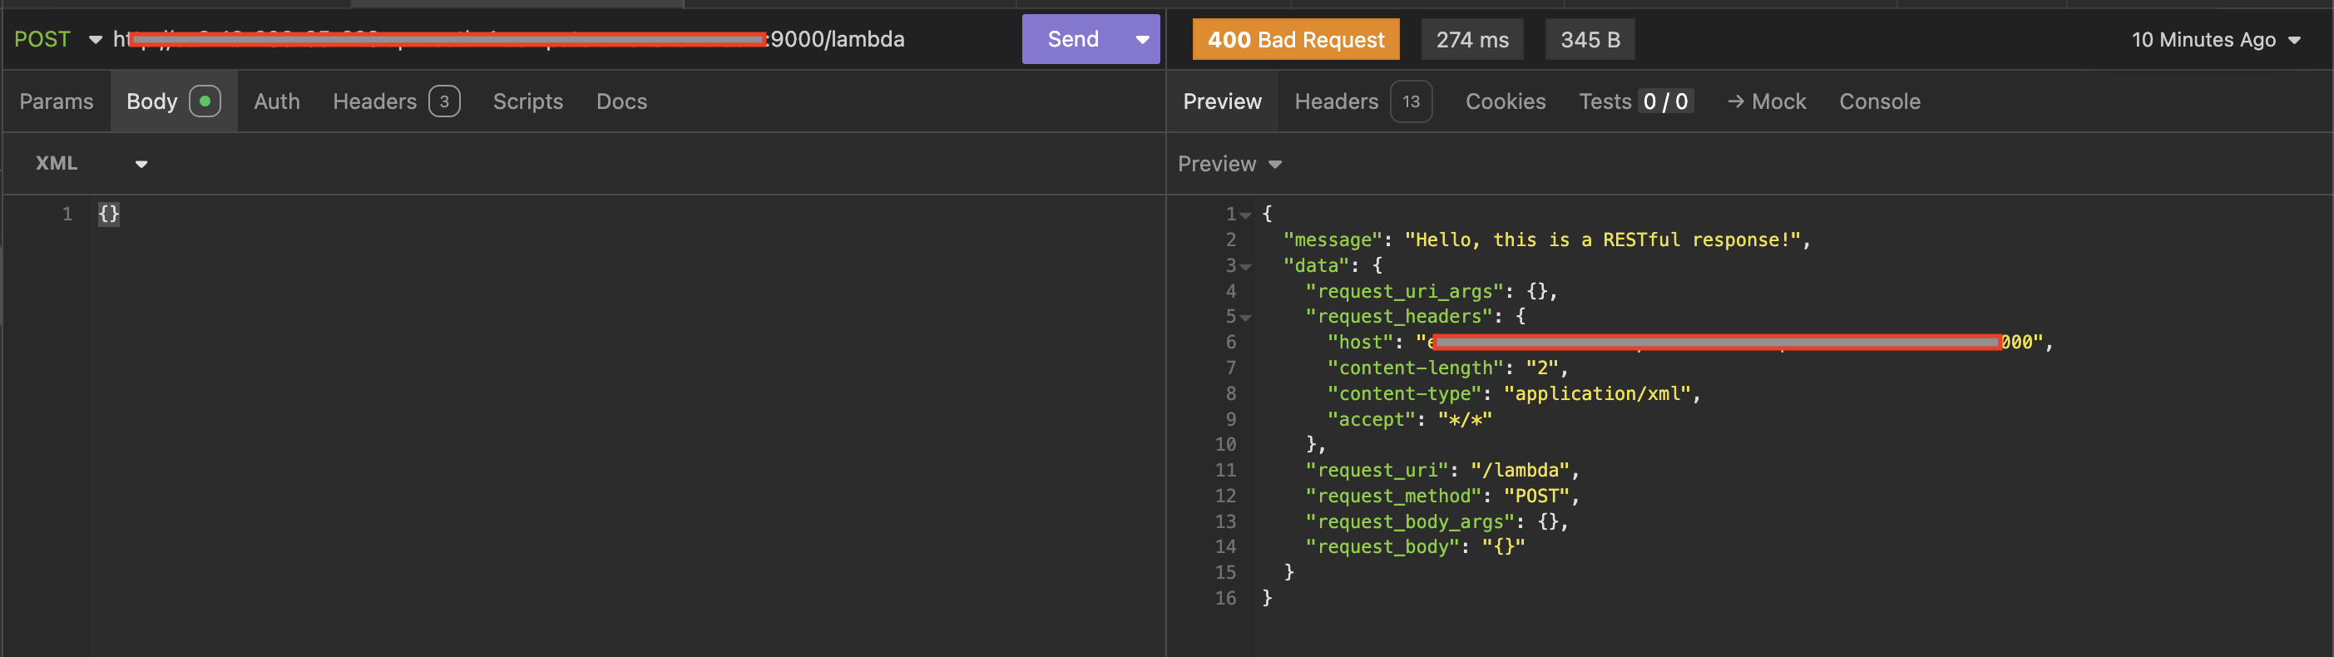Click the 274 ms response time badge
Screen dimensions: 2334x657
click(x=1472, y=39)
